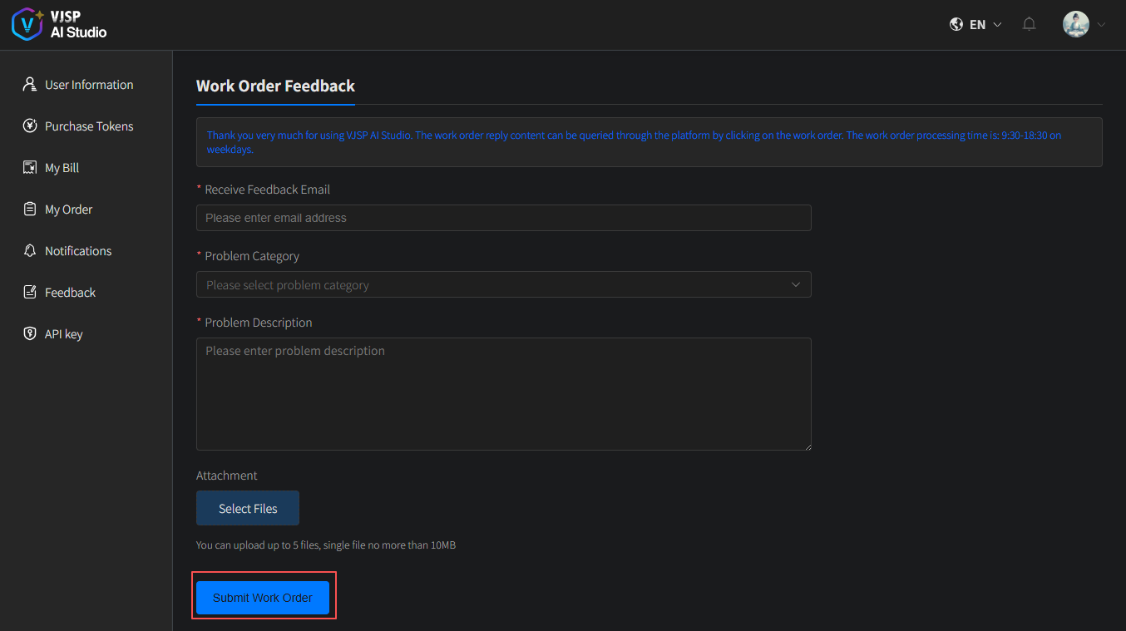Expand the account menu chevron beside avatar
The height and width of the screenshot is (631, 1126).
1102,25
